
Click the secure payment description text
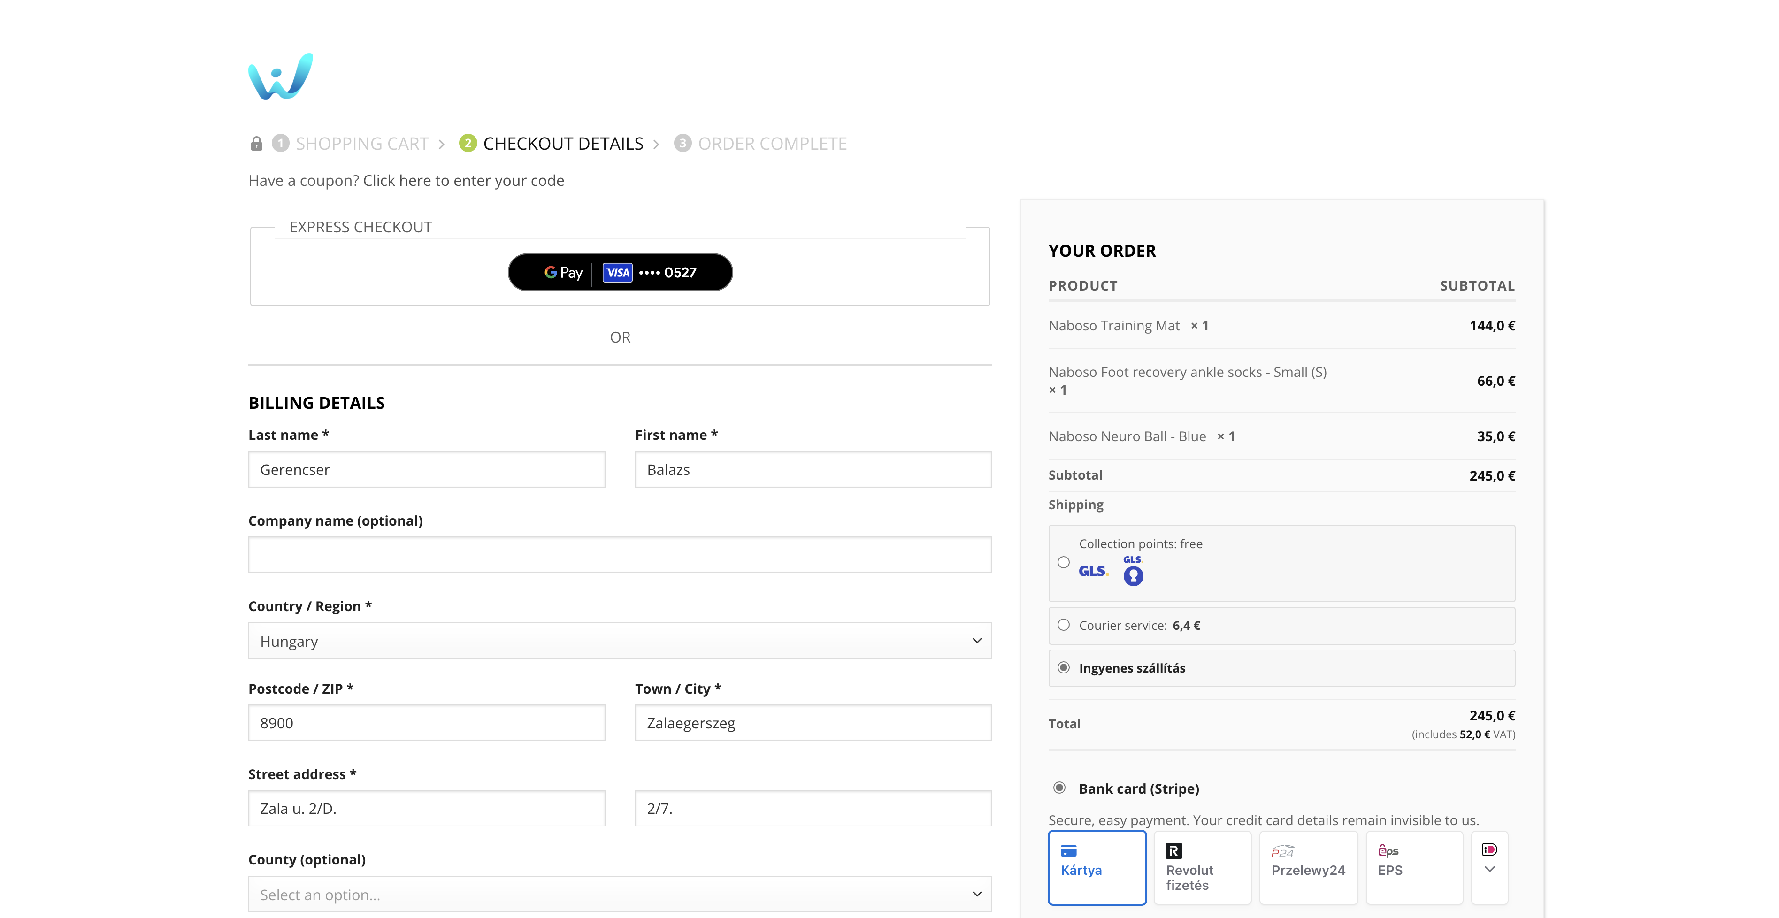pyautogui.click(x=1264, y=820)
